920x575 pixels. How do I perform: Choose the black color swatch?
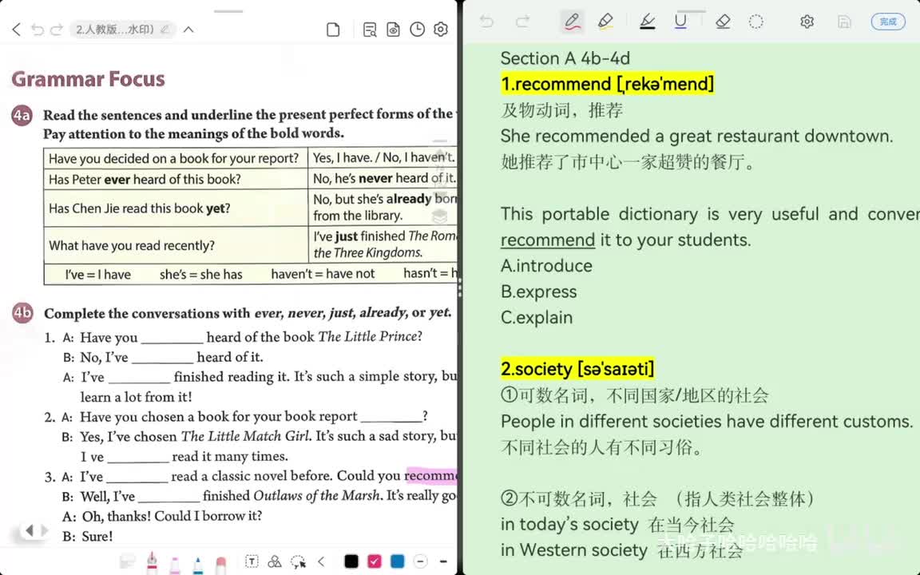[351, 561]
